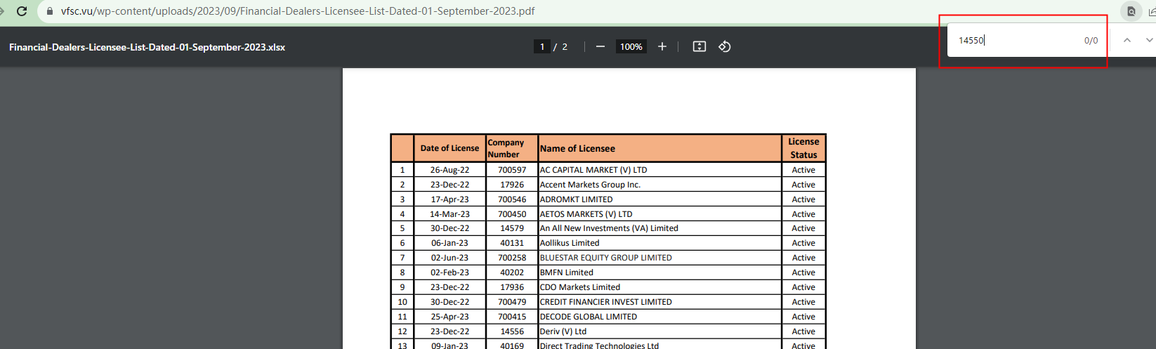
Task: Click 'Deriv (V) Ltd' cell
Action: click(659, 331)
